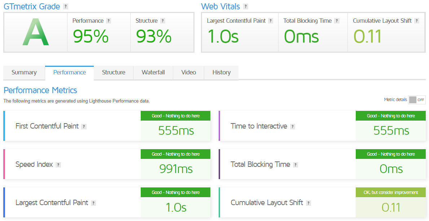This screenshot has height=221, width=429.
Task: Toggle the Metric details switch on
Action: 417,100
